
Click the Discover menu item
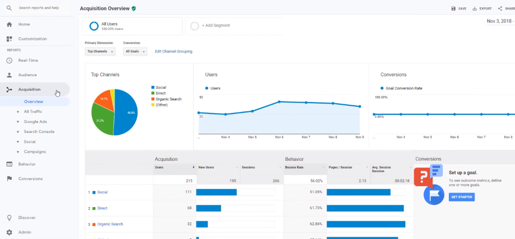tap(27, 218)
